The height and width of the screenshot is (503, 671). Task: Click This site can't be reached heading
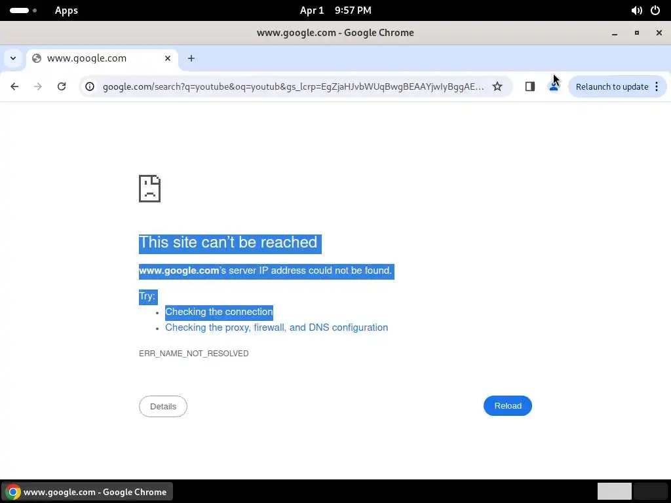228,242
